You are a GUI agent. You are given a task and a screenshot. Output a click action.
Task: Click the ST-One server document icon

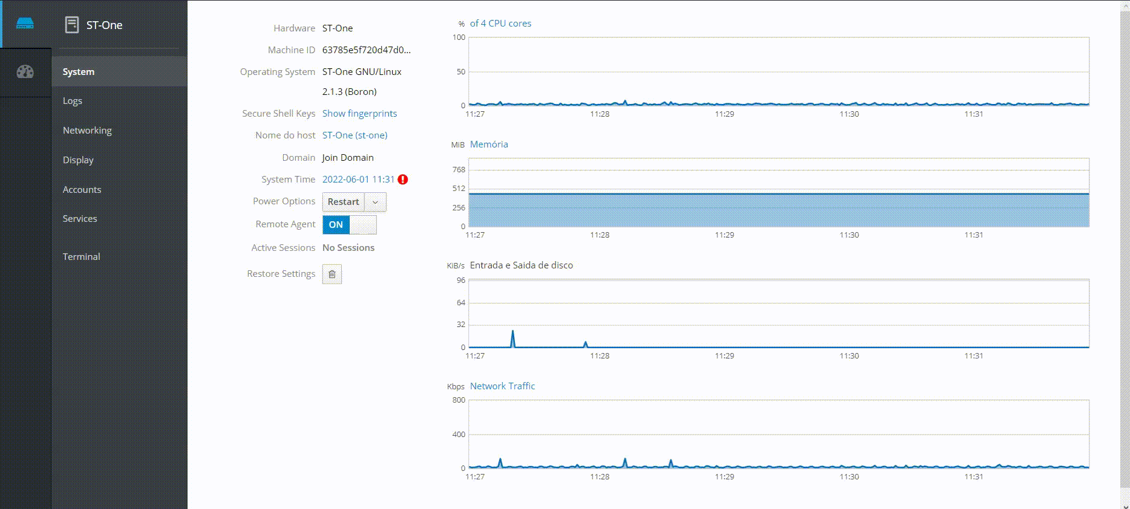click(72, 25)
